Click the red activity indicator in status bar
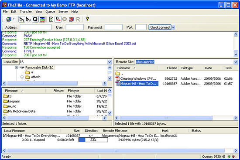 coord(233,157)
